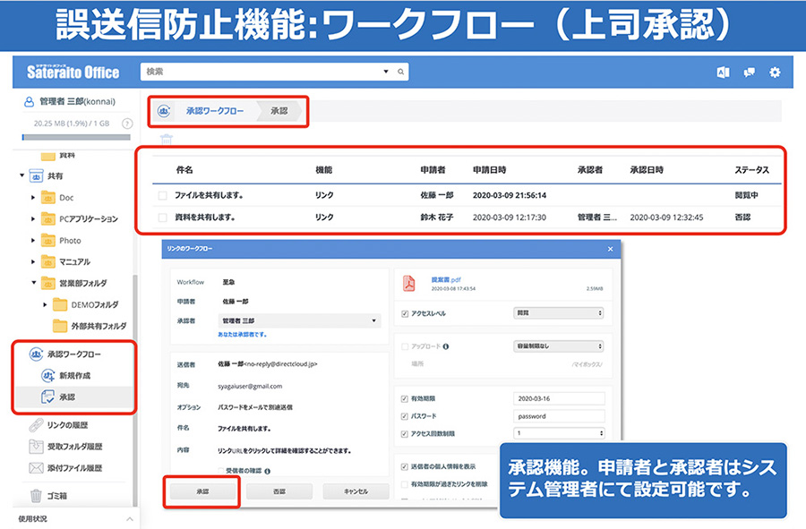Screen dimensions: 806x529
Task: Click the info icon next to 受信者の確認
Action: coord(268,471)
